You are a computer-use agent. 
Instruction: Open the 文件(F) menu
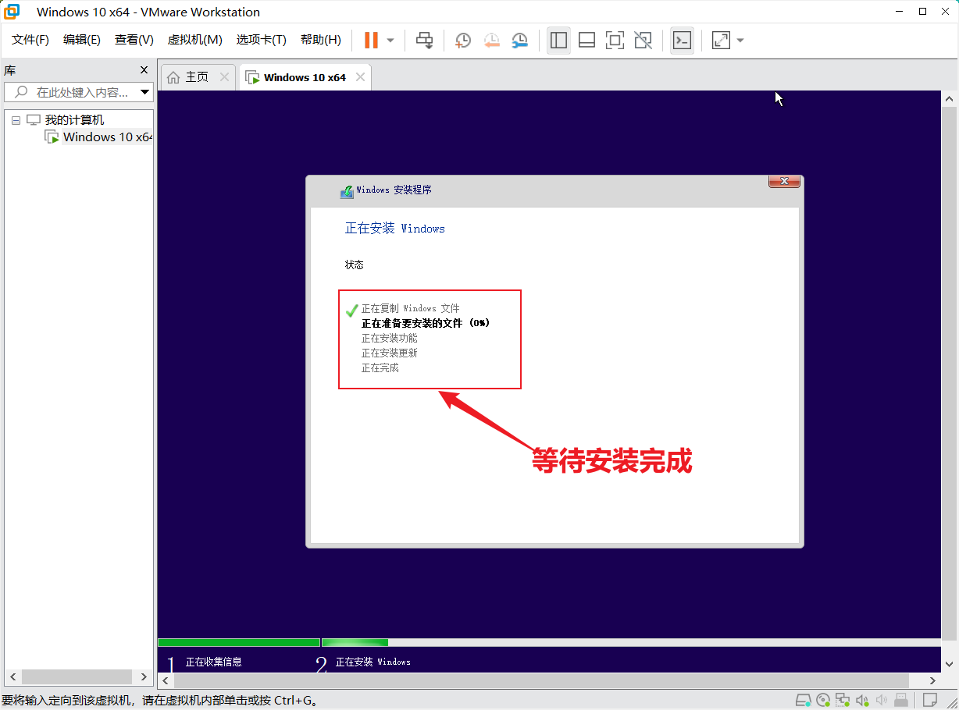click(30, 40)
